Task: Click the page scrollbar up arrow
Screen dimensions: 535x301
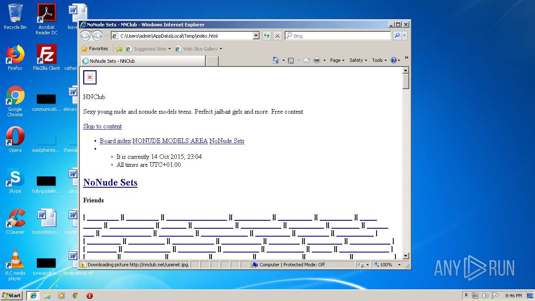Action: pyautogui.click(x=406, y=71)
